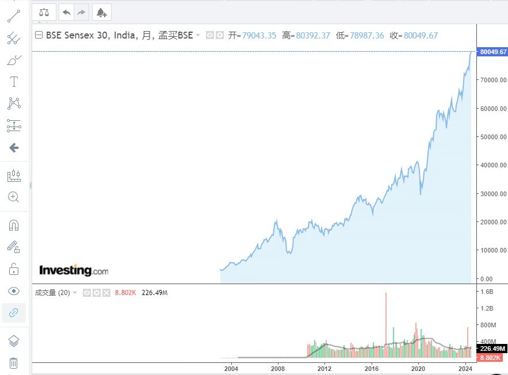This screenshot has width=508, height=375.
Task: Click the 30000.00 price axis label
Action: point(493,194)
